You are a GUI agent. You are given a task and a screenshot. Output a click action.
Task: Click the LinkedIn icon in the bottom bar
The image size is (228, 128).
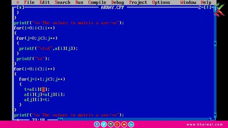tap(131, 124)
